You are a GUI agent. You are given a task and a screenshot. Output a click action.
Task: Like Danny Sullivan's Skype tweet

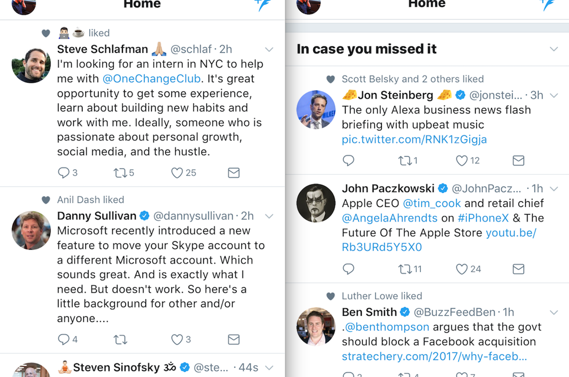pyautogui.click(x=177, y=339)
